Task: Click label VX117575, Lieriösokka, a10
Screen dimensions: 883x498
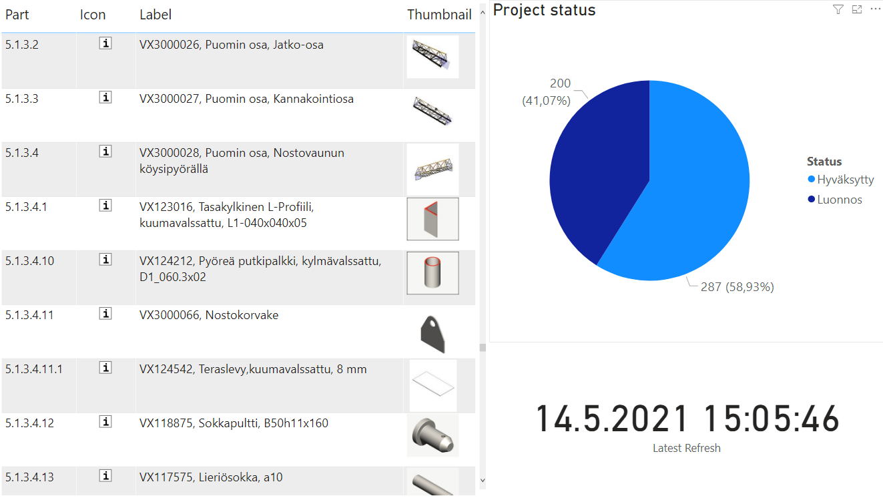Action: [211, 477]
